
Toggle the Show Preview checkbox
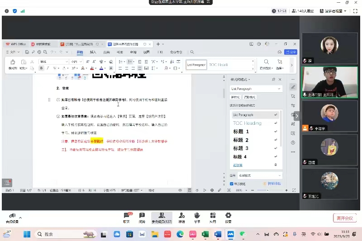pyautogui.click(x=232, y=184)
